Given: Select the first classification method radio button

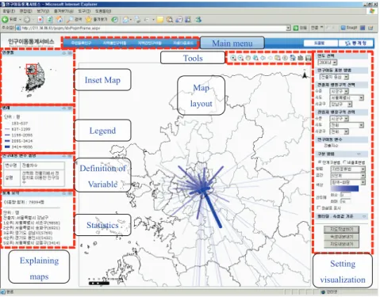Looking at the screenshot, I should pos(320,162).
